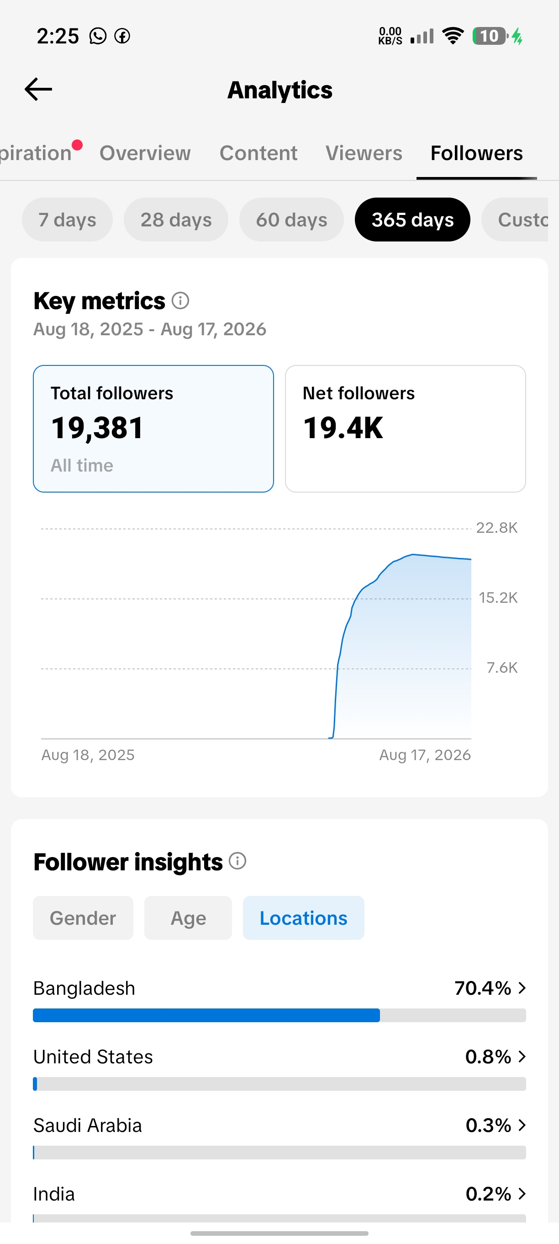
Task: Open Follower insights info icon
Action: pyautogui.click(x=237, y=861)
